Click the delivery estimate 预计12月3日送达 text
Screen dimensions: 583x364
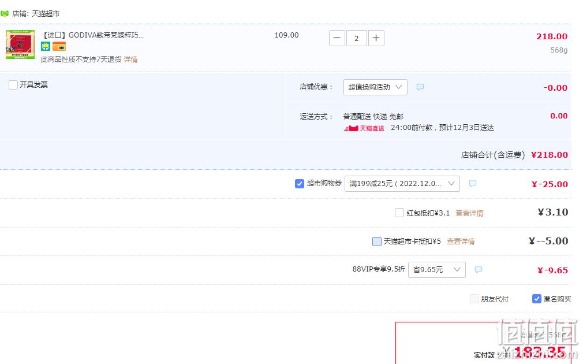[466, 128]
